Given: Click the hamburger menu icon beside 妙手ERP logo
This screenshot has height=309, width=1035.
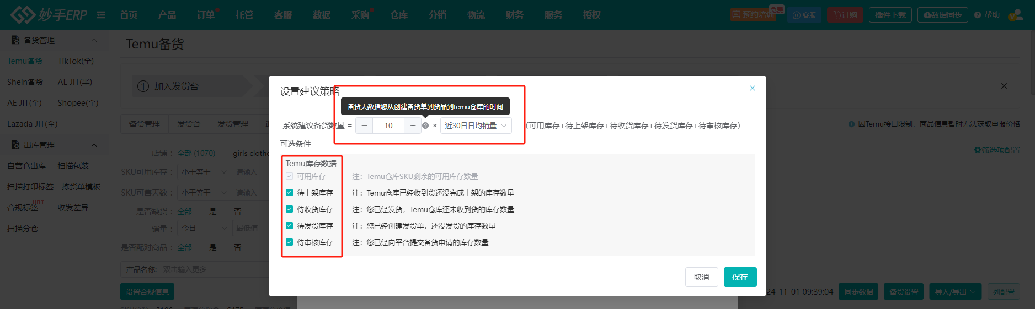Looking at the screenshot, I should (x=101, y=15).
